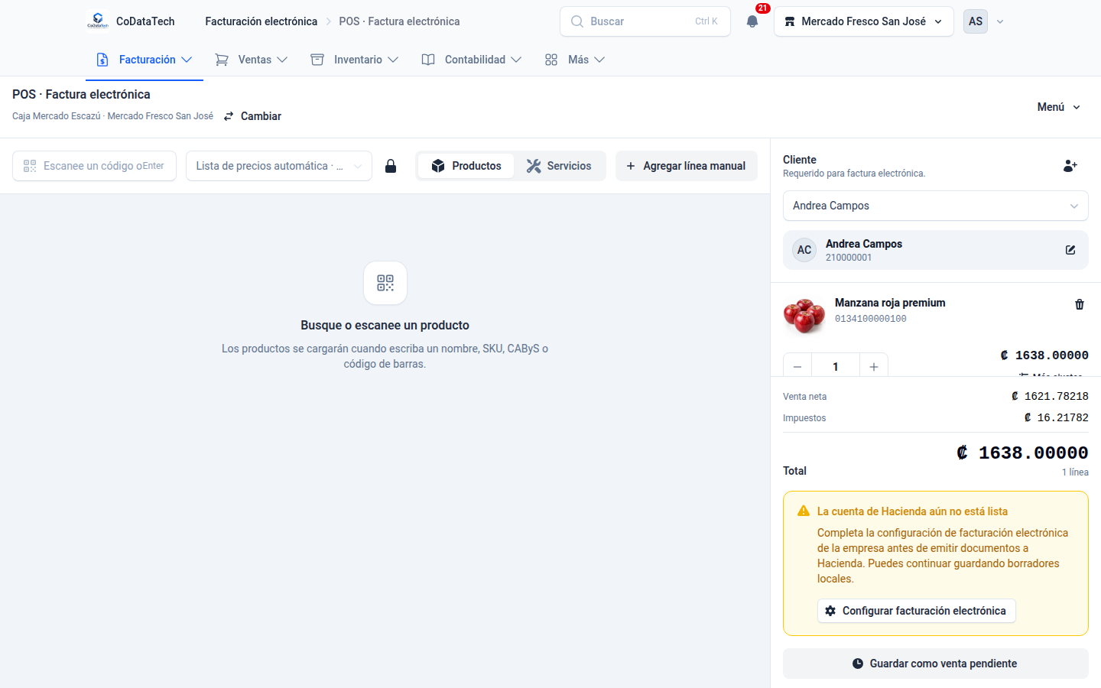Click the Buscar search field

645,21
